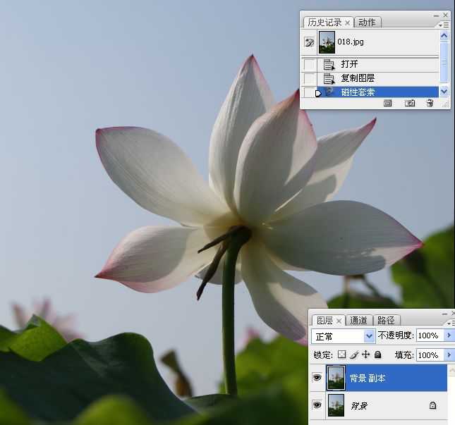Hide the 背景 layer eye
Screen dimensions: 455x425
tap(317, 405)
